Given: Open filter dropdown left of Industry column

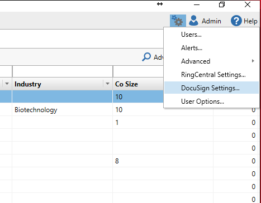Looking at the screenshot, I should point(7,84).
